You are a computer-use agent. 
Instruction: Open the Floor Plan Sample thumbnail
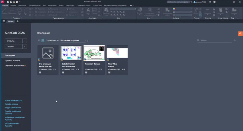click(117, 53)
